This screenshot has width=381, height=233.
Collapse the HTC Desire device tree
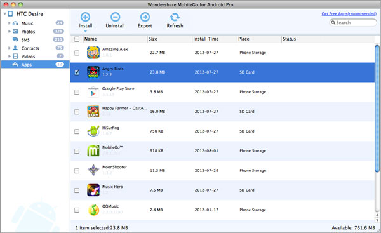click(x=4, y=14)
